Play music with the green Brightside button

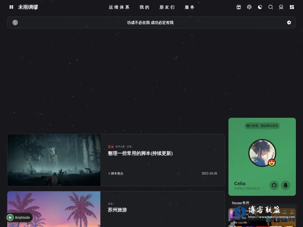(10, 217)
